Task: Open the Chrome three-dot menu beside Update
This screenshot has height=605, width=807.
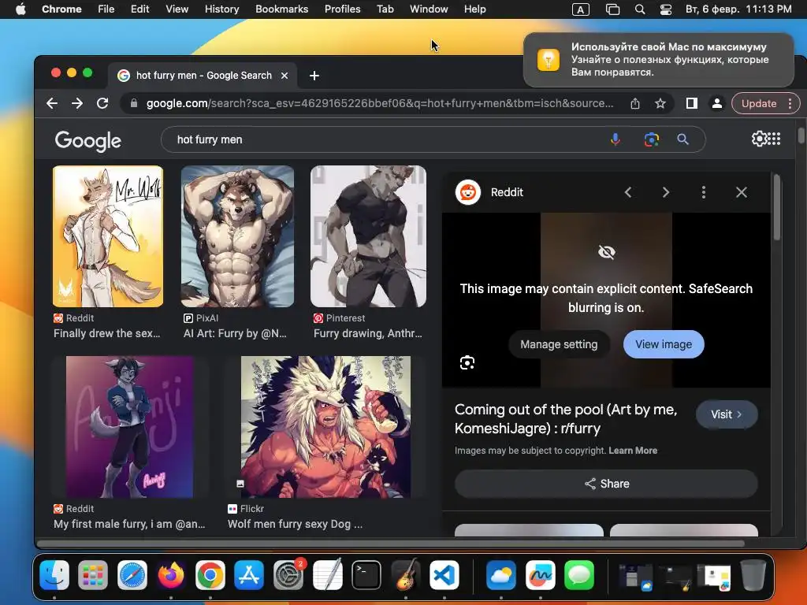Action: (x=790, y=103)
